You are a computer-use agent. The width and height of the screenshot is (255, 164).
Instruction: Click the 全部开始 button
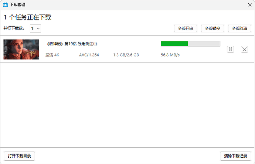coord(186,28)
